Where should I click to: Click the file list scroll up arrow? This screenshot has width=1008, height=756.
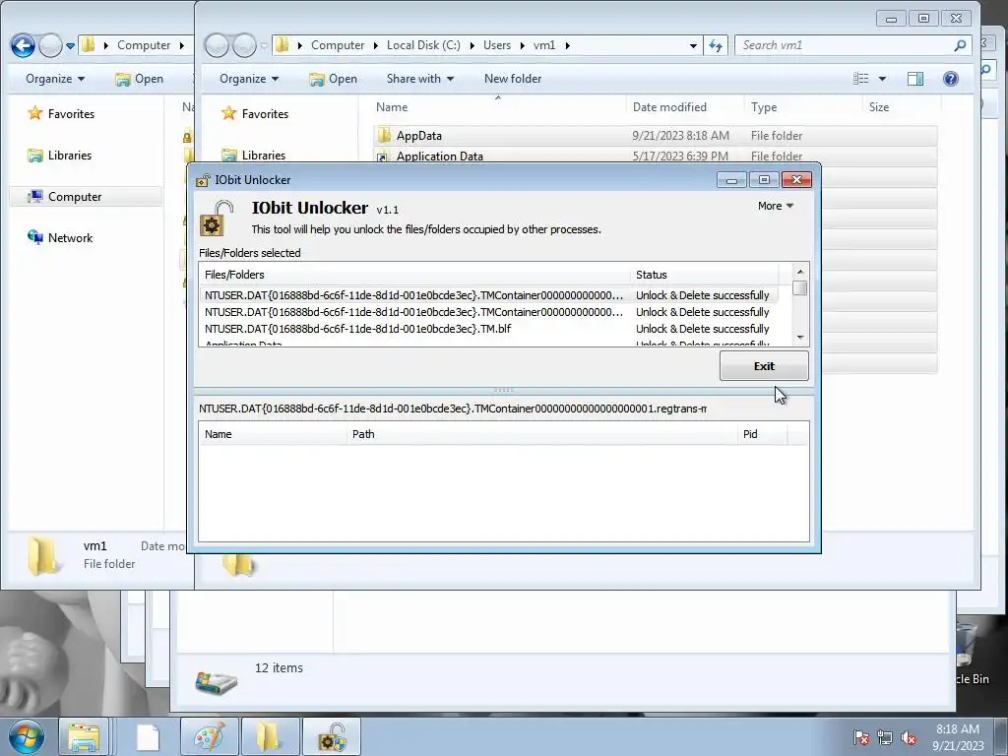click(799, 272)
